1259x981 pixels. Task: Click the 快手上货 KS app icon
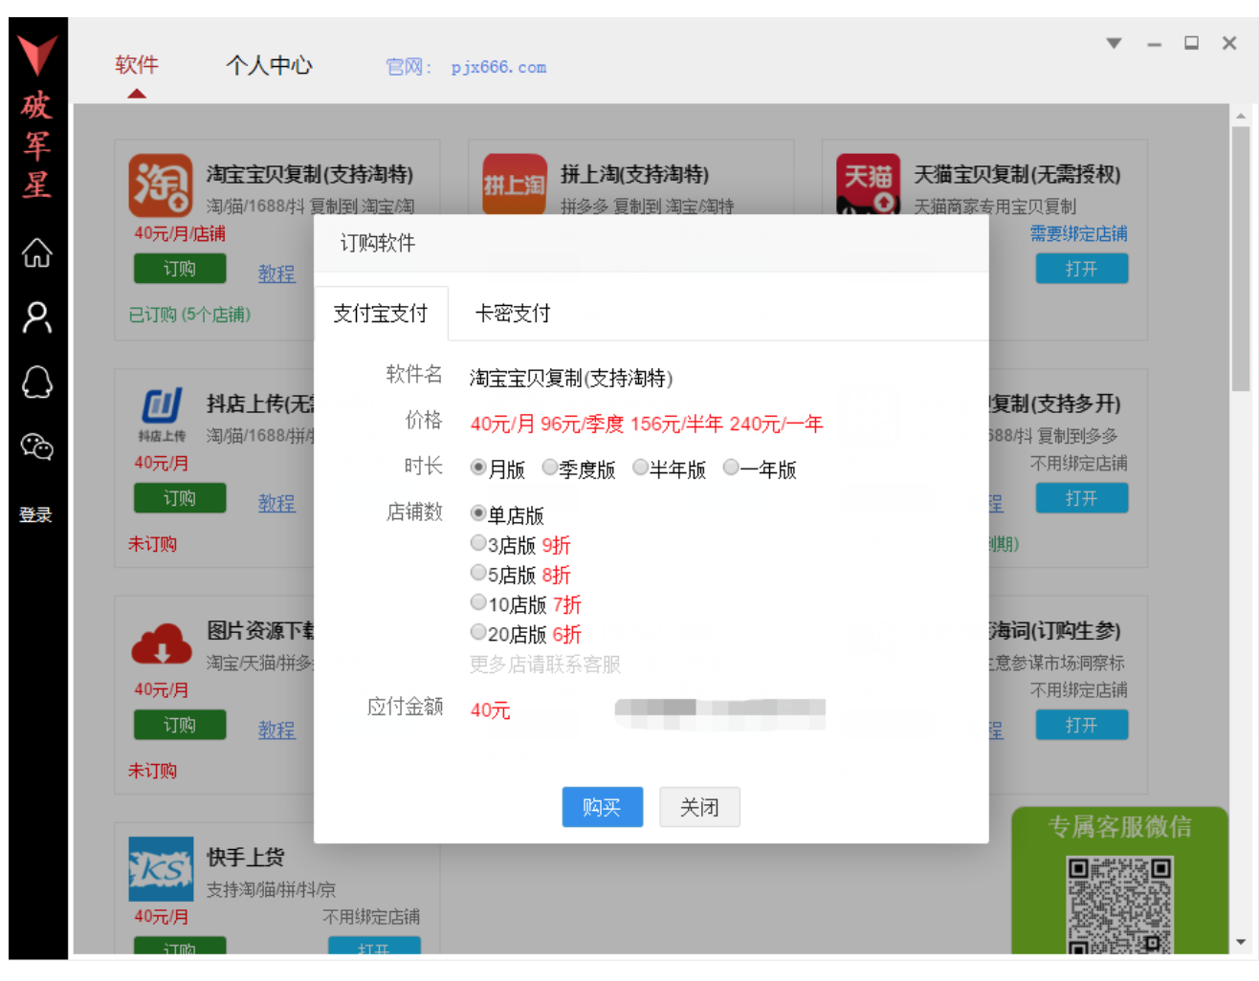point(161,869)
